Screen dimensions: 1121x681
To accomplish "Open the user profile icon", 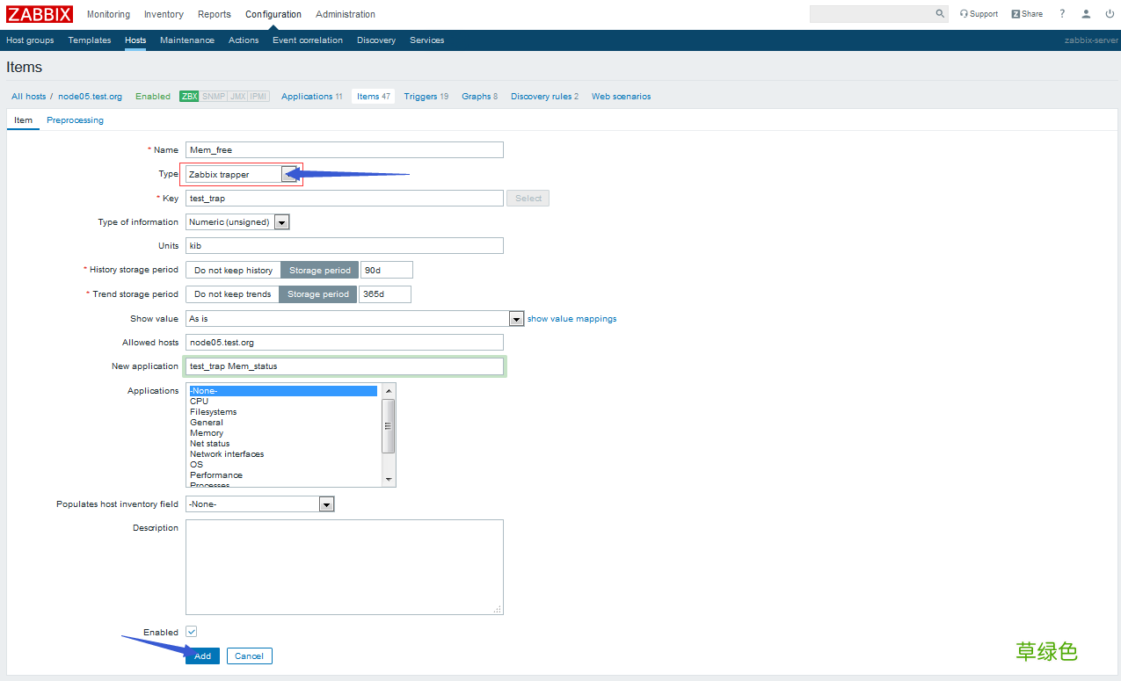I will click(1086, 14).
